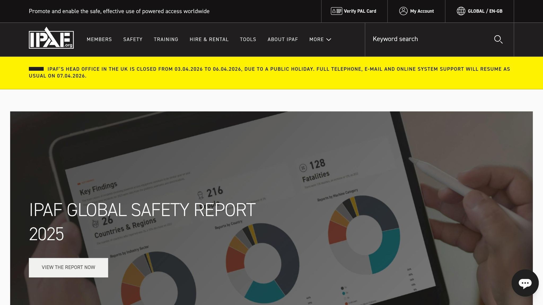Open the My Account link
543x305 pixels.
[422, 11]
